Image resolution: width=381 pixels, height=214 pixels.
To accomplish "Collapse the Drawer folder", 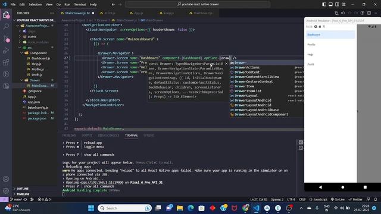I will [x=35, y=80].
